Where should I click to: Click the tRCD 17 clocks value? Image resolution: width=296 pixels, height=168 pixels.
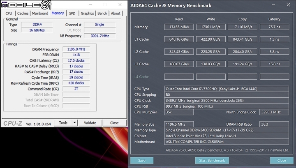[76, 66]
